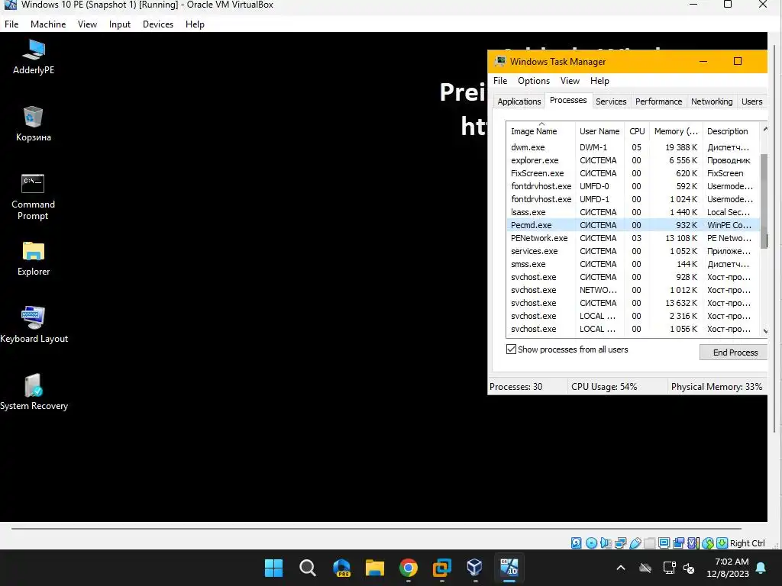Click VirtualBox recording status icon
782x586 pixels.
coord(678,543)
